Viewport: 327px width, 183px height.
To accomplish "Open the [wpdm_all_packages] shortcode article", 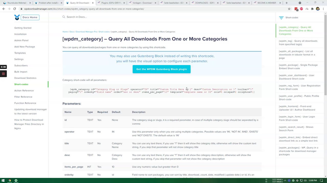I will pyautogui.click(x=297, y=55).
